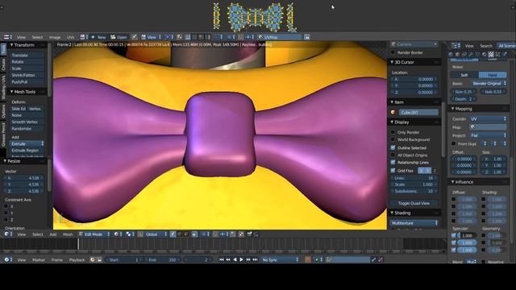The image size is (516, 290).
Task: Open the Blender Original basis dropdown
Action: (489, 84)
